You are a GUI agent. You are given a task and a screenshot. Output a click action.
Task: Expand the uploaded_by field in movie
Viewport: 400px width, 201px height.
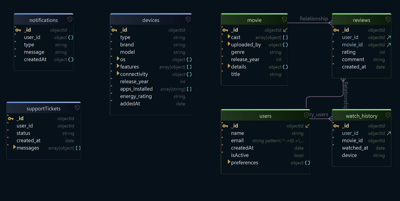pos(229,44)
